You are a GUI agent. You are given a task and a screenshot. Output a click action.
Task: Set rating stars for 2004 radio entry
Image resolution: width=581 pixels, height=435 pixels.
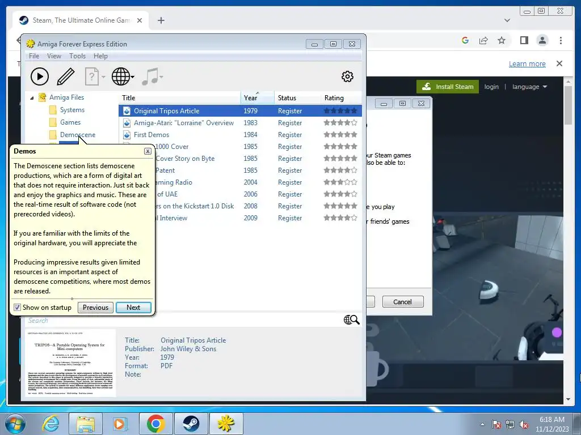(340, 182)
